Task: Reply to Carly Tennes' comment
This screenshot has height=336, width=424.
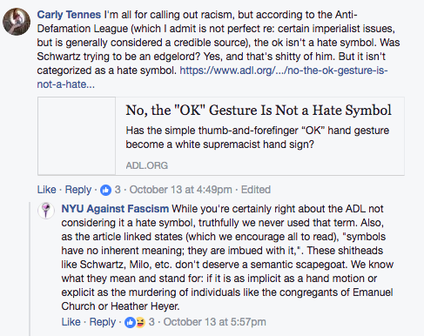Action: (78, 190)
